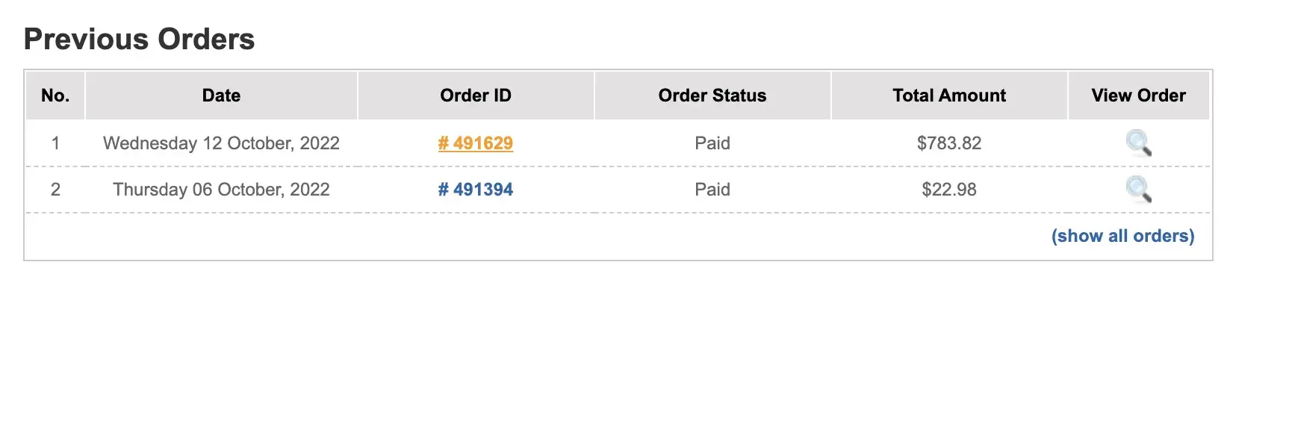Click the Paid status of the 12 October order

[x=712, y=143]
